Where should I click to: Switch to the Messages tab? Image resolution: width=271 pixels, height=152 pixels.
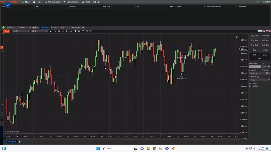point(76,27)
